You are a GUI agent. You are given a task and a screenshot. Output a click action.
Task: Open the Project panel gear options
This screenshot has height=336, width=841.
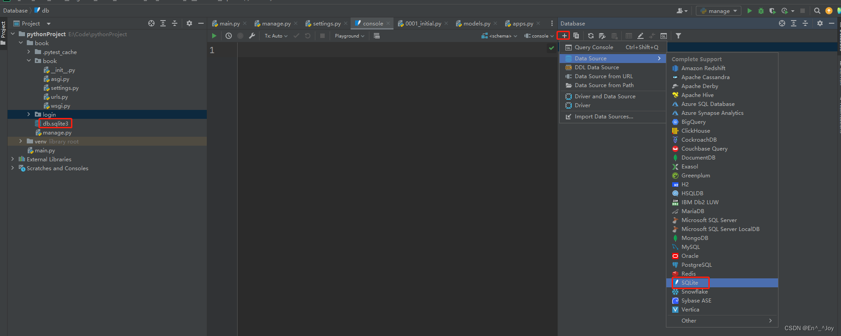[189, 23]
